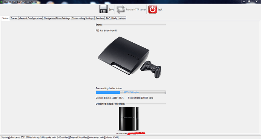
Task: Click the transcoding buffer progress bar
Action: click(x=130, y=92)
